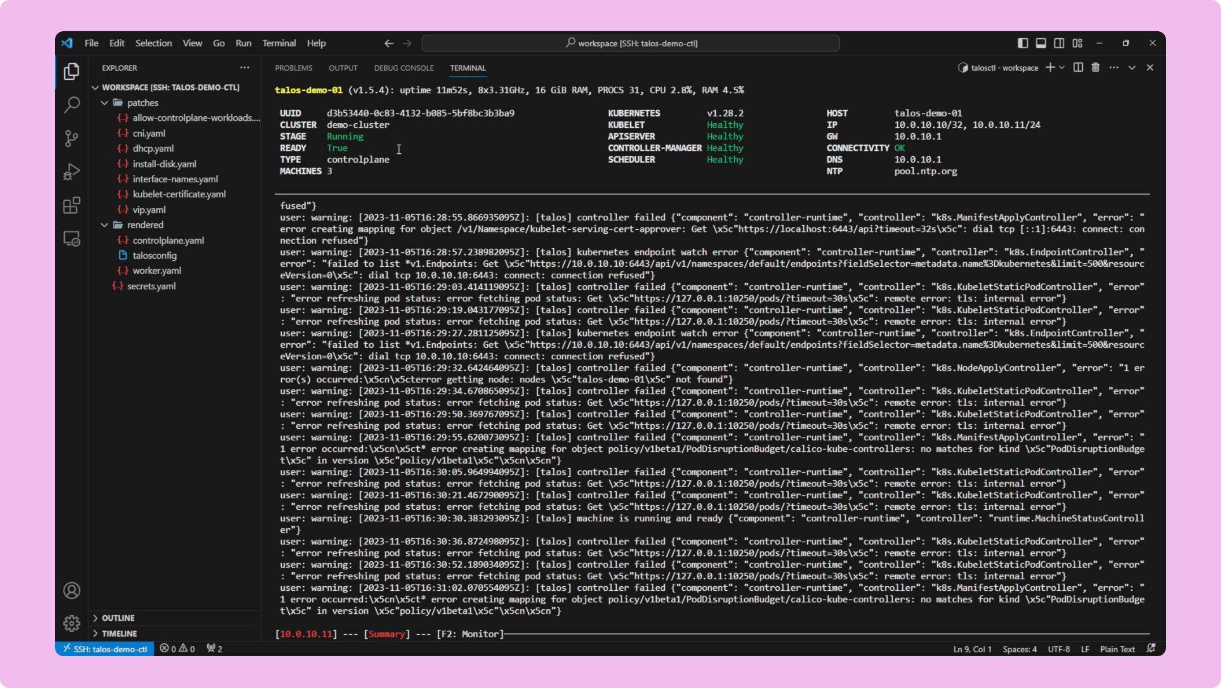Expand the Outline section
Screen dimensions: 1221x688
(x=118, y=618)
